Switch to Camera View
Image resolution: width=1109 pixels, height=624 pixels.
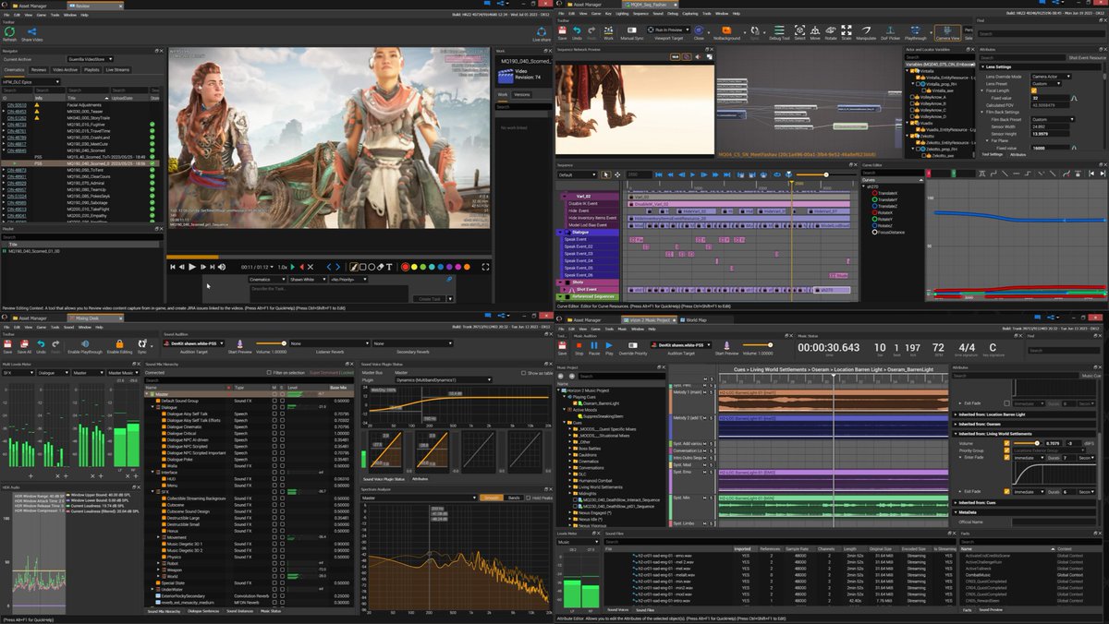click(x=948, y=33)
